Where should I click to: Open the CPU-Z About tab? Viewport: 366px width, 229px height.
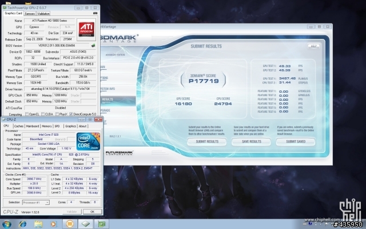(x=82, y=126)
